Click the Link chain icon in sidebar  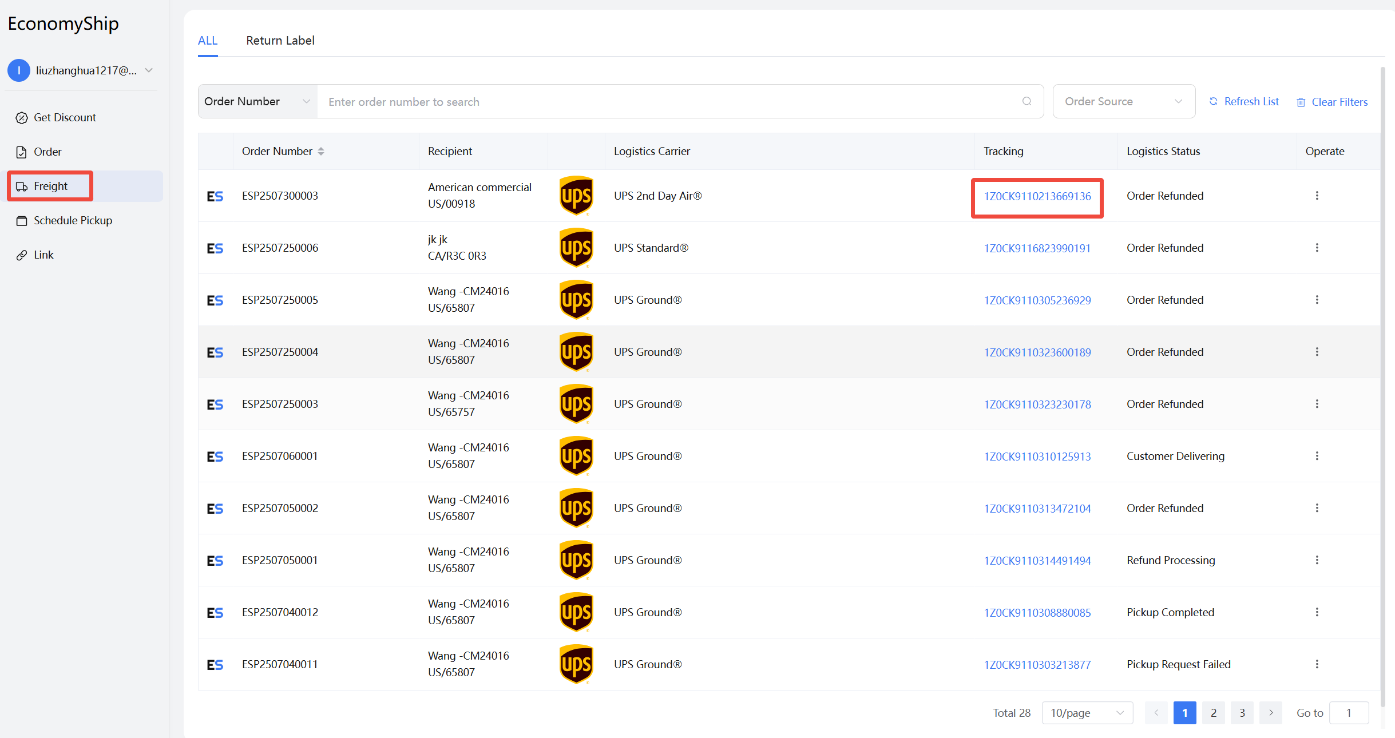[x=22, y=255]
